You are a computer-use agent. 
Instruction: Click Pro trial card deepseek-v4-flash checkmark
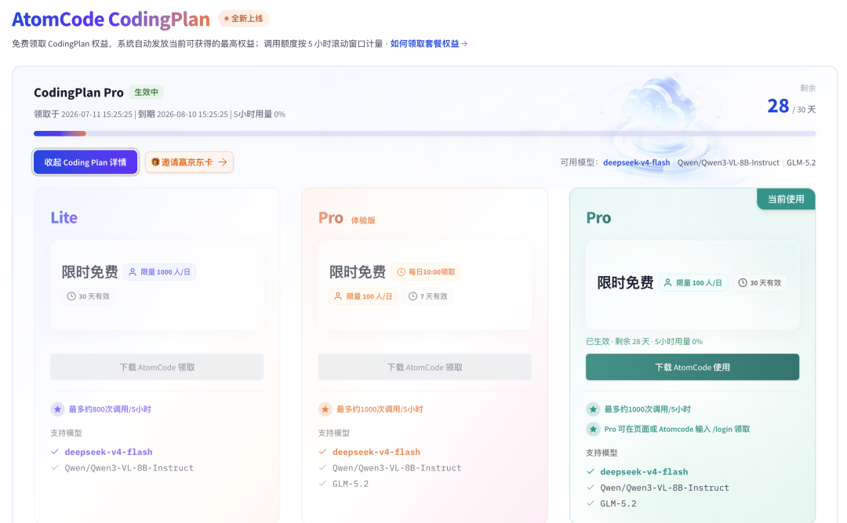322,452
